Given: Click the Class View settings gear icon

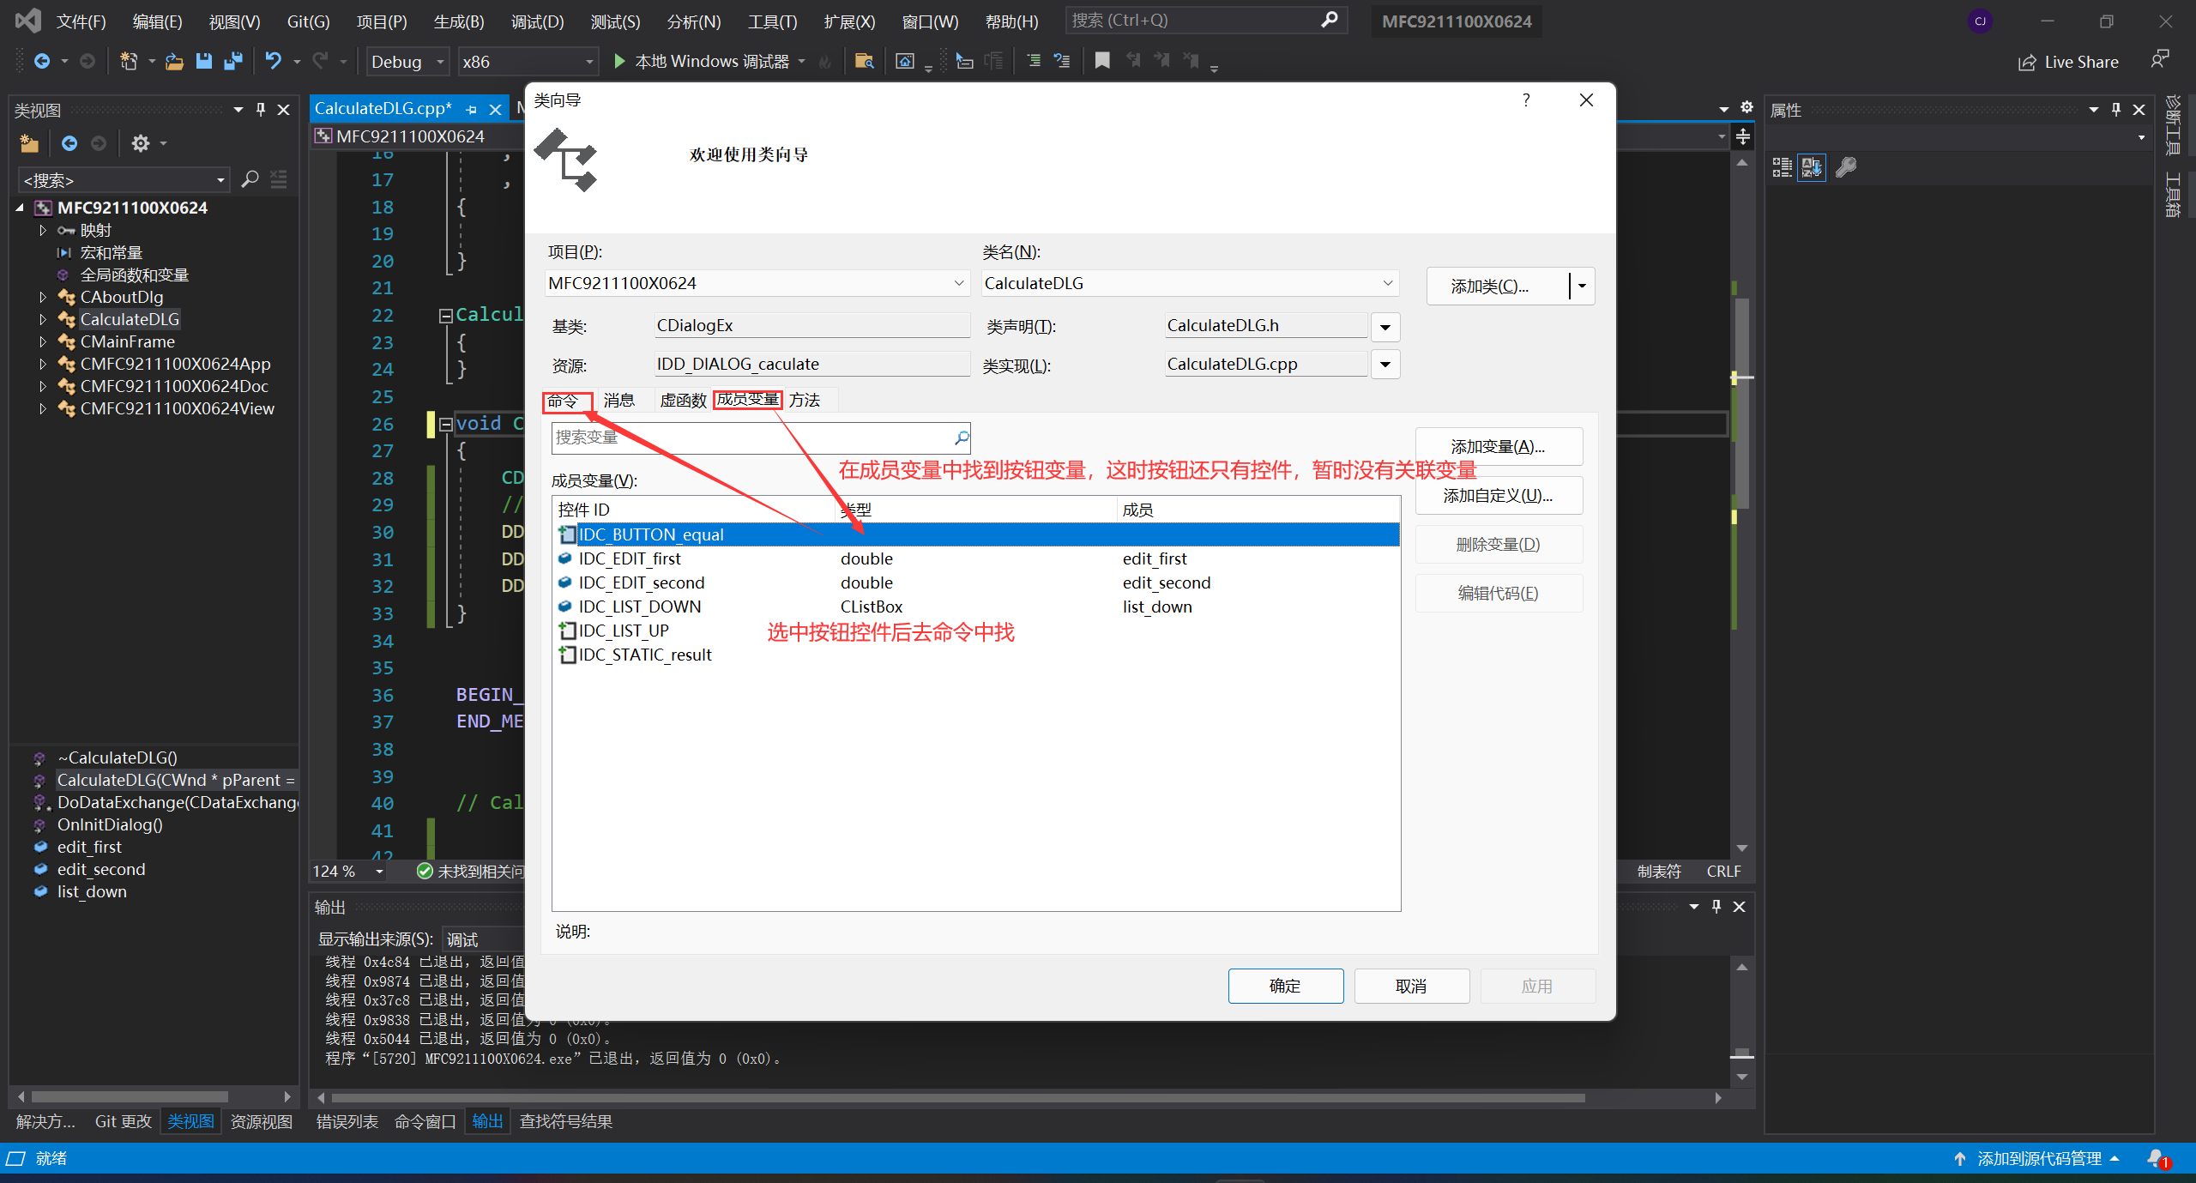Looking at the screenshot, I should (141, 143).
